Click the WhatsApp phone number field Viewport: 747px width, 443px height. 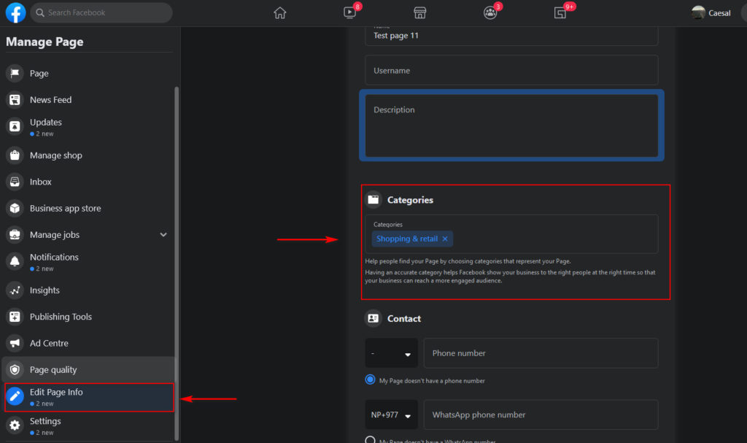541,415
